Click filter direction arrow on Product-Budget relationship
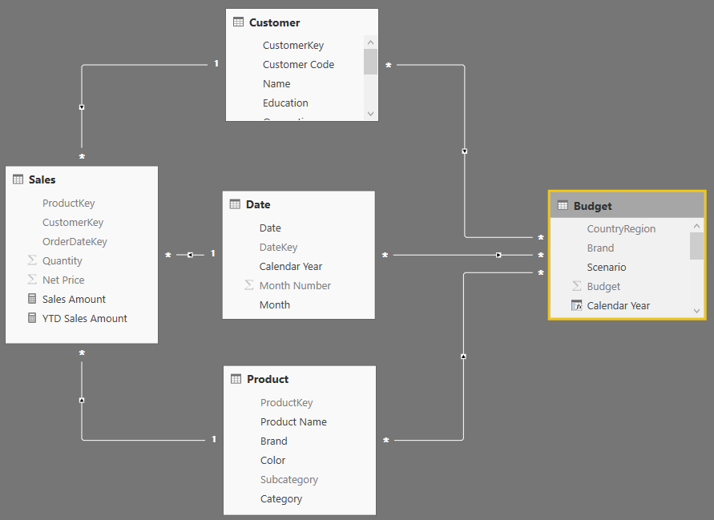The height and width of the screenshot is (520, 714). click(463, 357)
